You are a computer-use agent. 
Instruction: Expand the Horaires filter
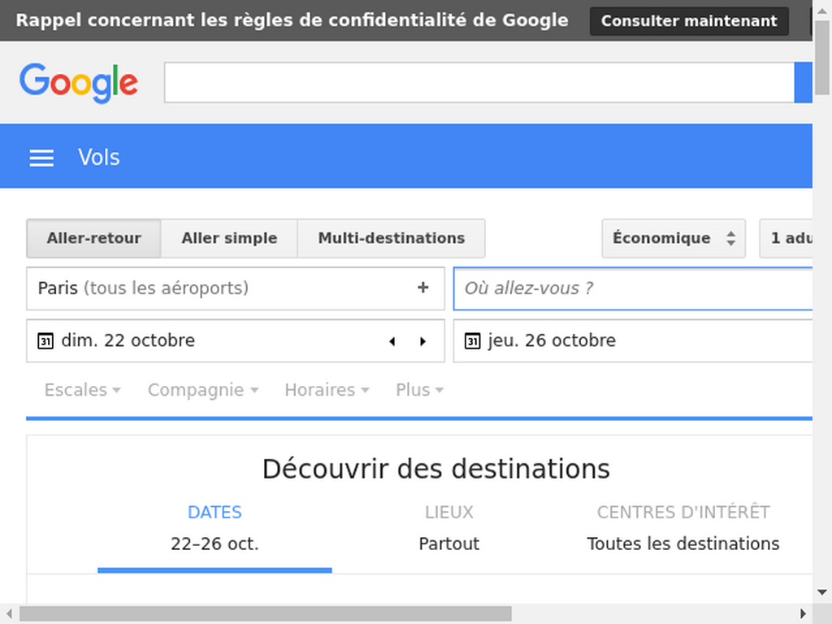pos(327,390)
